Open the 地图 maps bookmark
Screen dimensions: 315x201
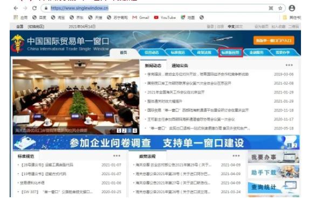[188, 18]
